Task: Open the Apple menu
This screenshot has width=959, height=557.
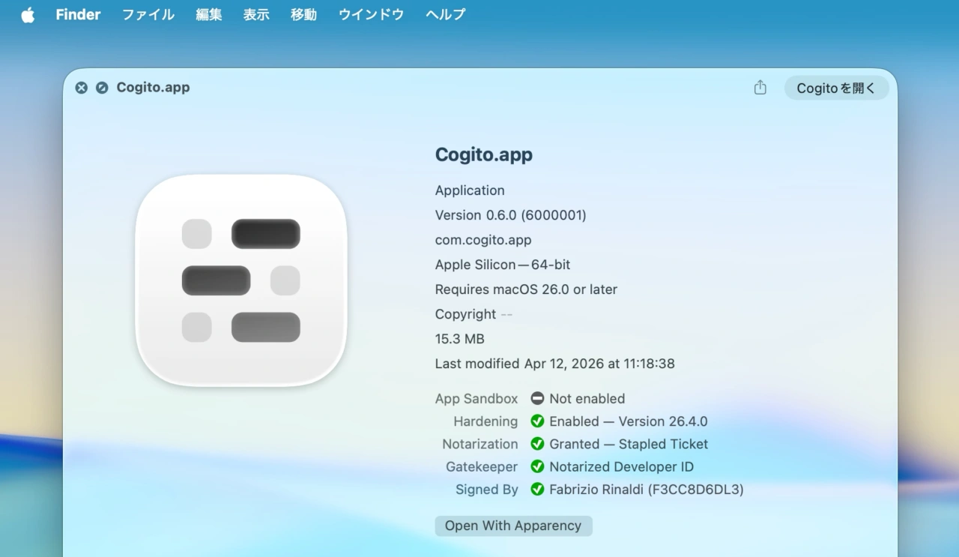Action: 28,15
